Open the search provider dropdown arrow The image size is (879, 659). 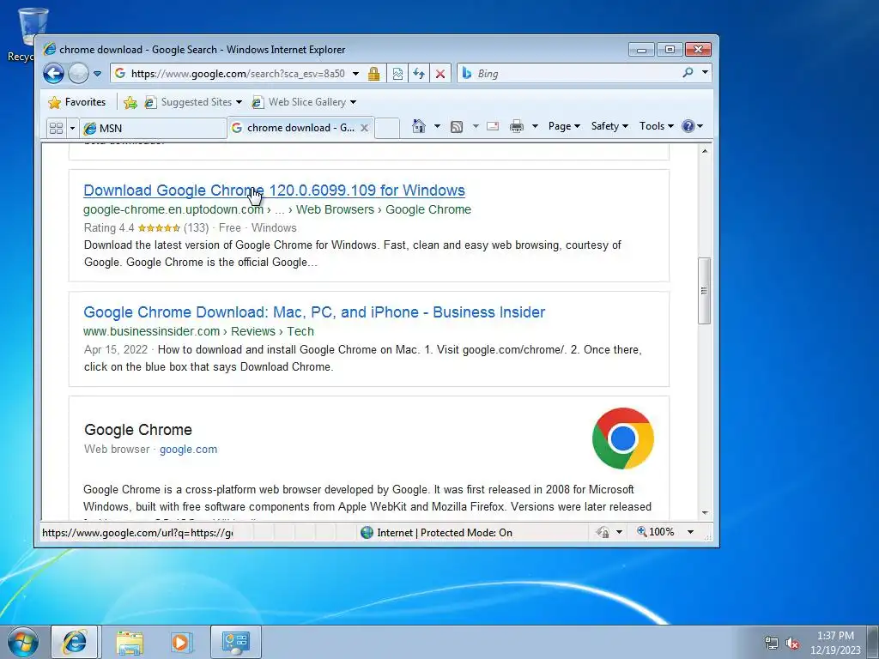click(x=706, y=73)
